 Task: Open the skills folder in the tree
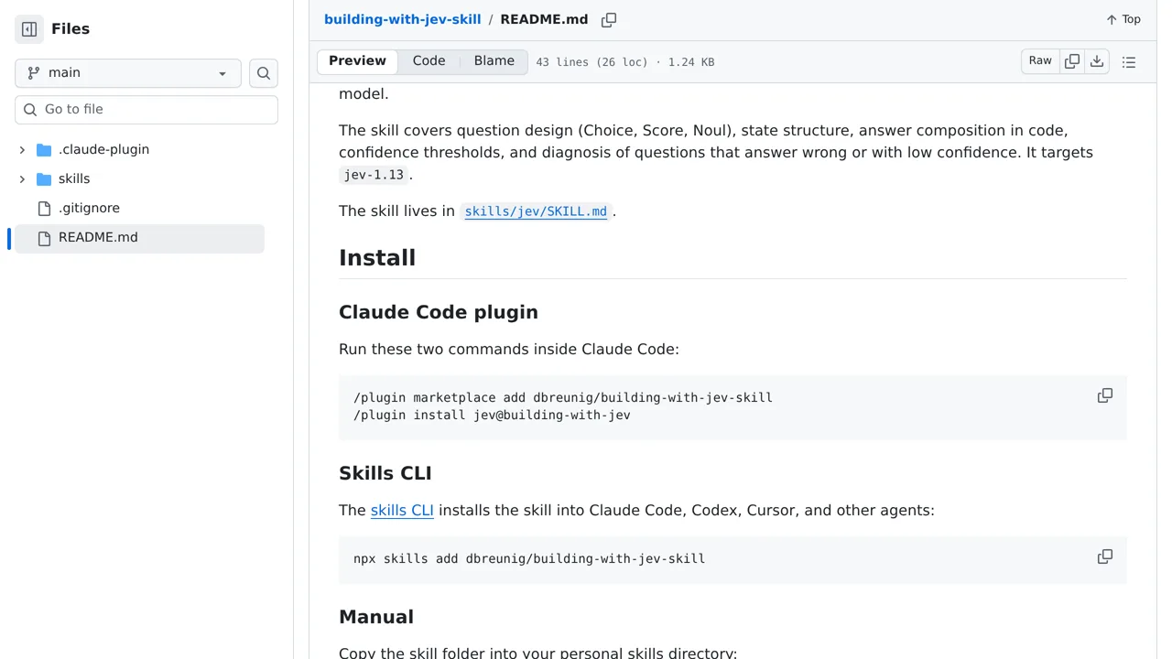[x=74, y=178]
